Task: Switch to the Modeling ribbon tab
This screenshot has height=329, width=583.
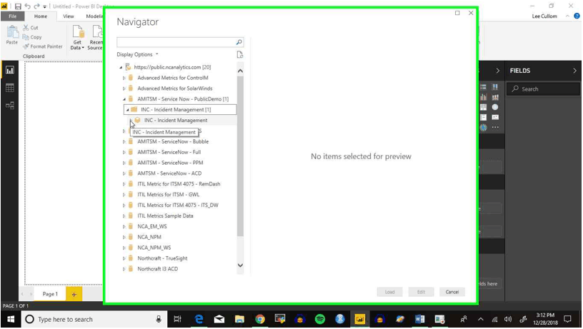Action: tap(94, 16)
